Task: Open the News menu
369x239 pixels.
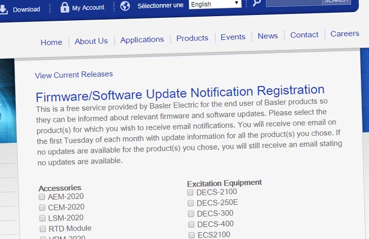Action: 268,36
